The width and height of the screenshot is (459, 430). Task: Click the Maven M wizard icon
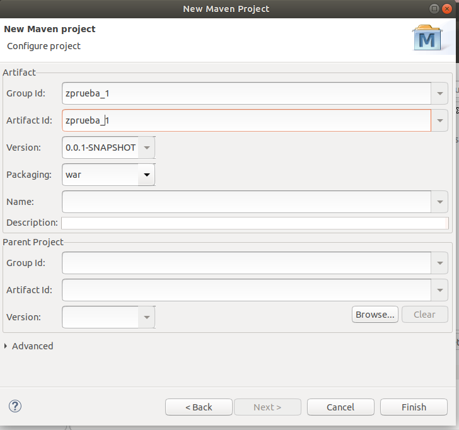point(427,38)
